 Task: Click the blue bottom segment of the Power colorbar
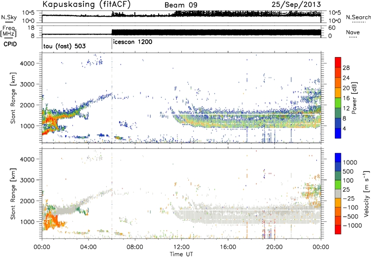coord(338,133)
